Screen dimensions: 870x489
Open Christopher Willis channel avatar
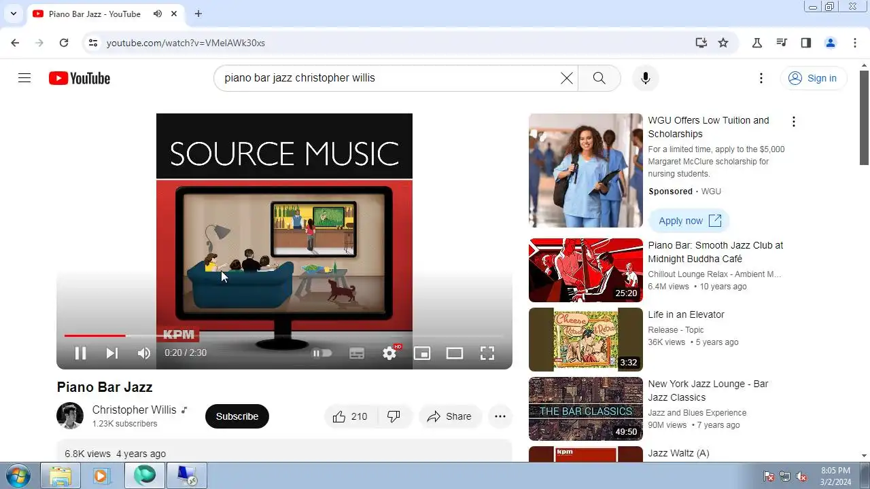click(x=70, y=416)
